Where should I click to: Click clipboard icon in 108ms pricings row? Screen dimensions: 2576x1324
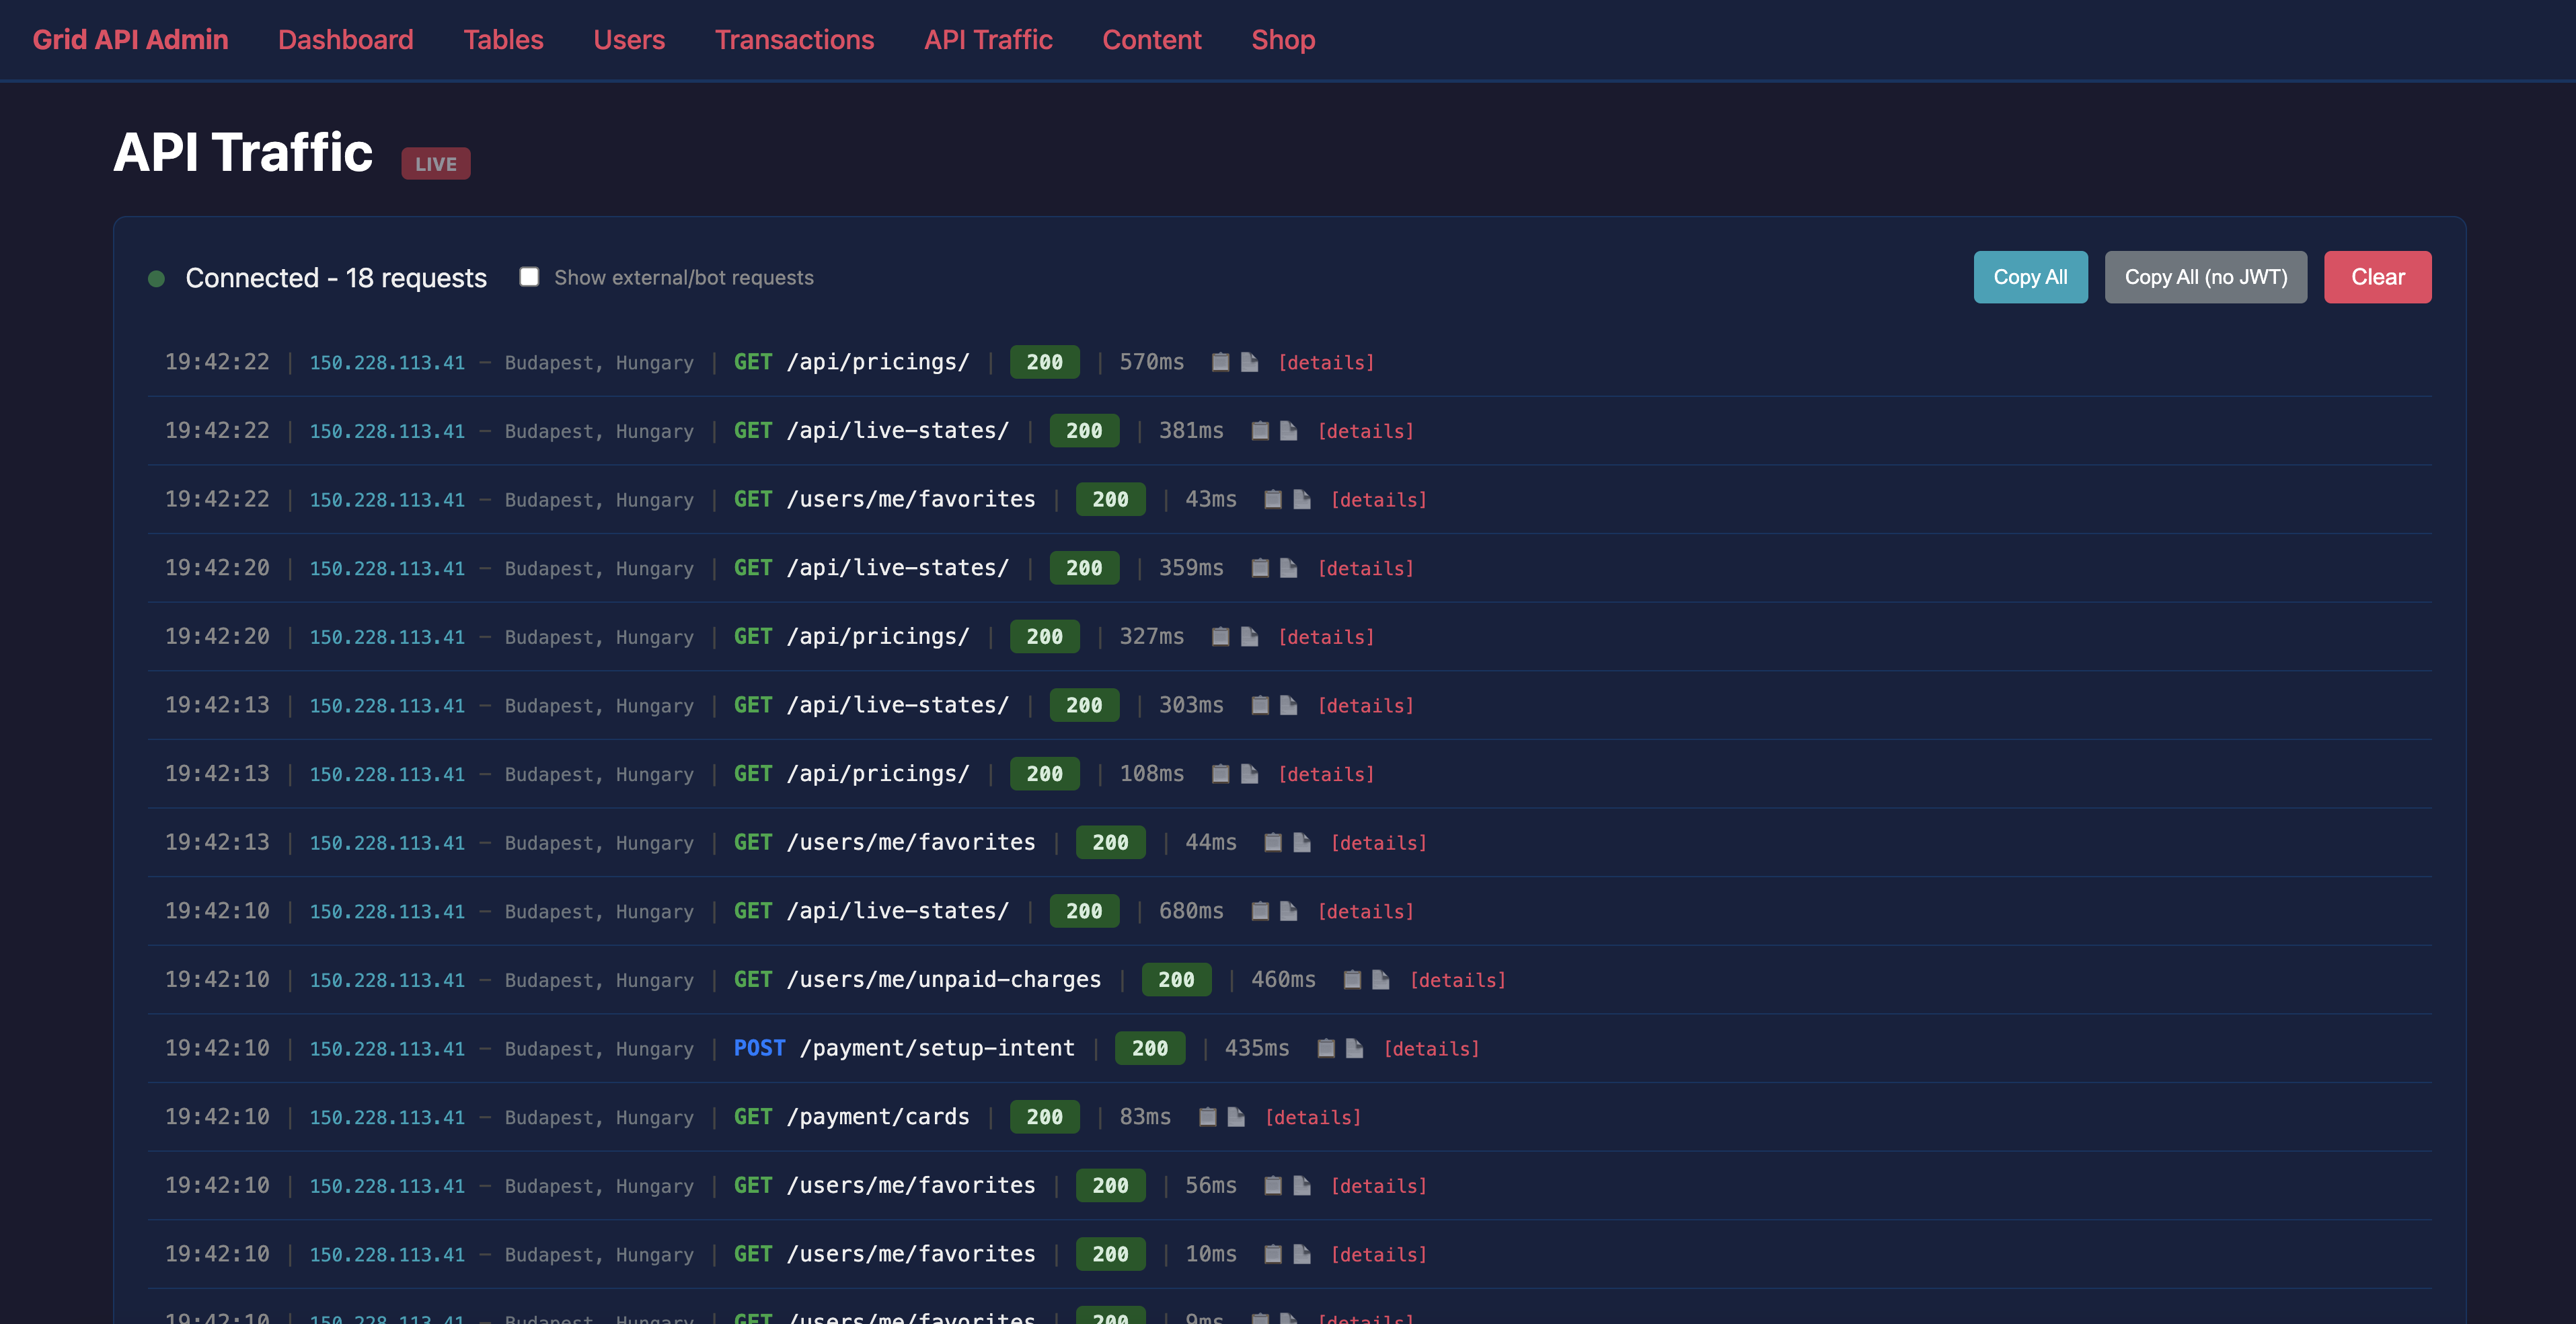click(x=1220, y=774)
